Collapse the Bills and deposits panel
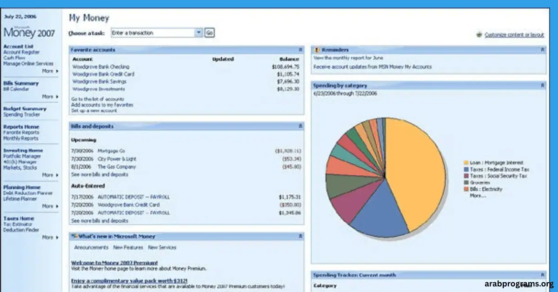The image size is (558, 292). point(300,126)
